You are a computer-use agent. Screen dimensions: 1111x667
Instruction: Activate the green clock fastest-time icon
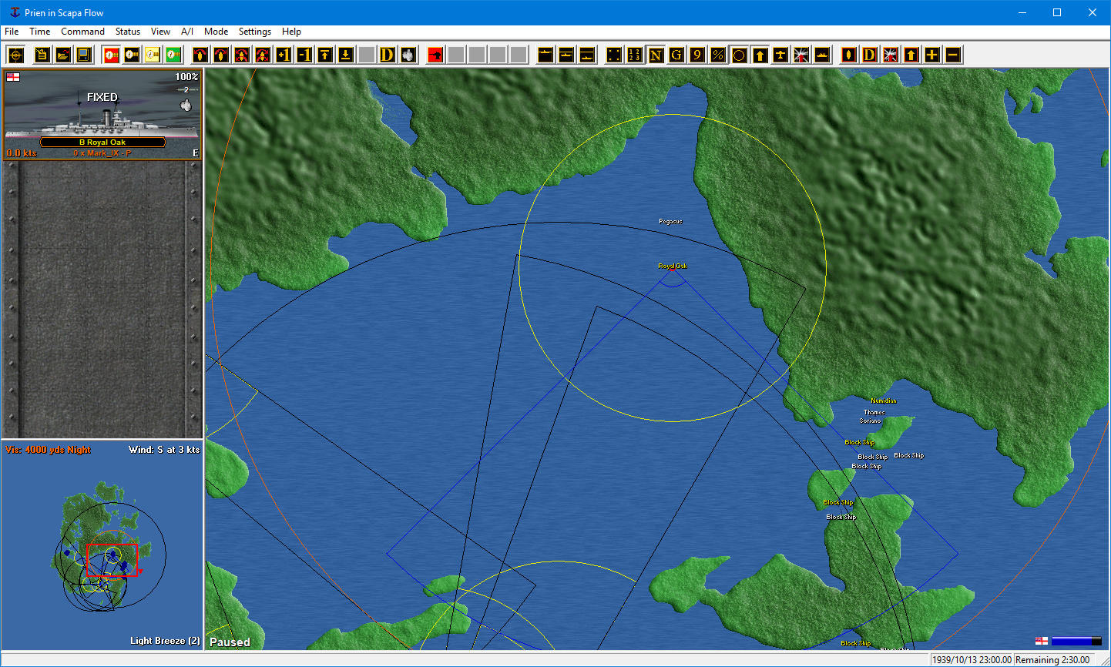(x=173, y=55)
